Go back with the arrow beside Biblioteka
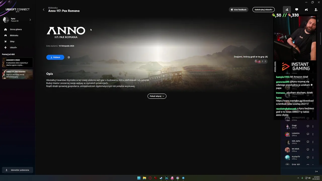Image resolution: width=322 pixels, height=181 pixels. [x=44, y=10]
